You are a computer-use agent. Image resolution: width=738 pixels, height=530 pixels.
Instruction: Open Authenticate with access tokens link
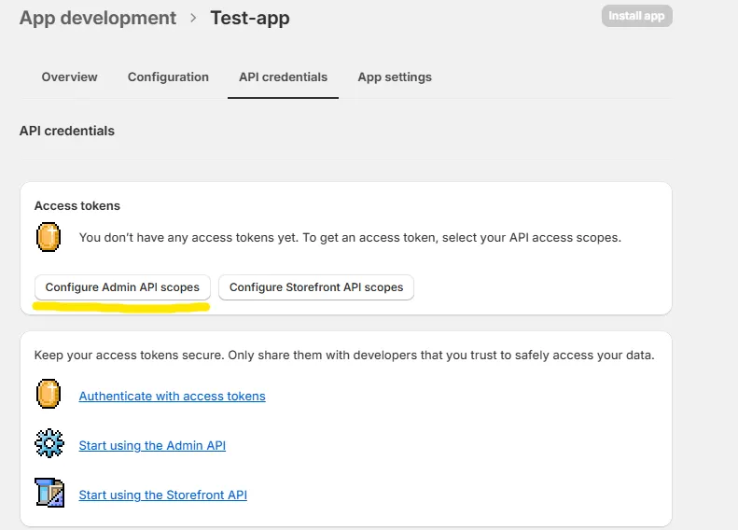click(172, 396)
